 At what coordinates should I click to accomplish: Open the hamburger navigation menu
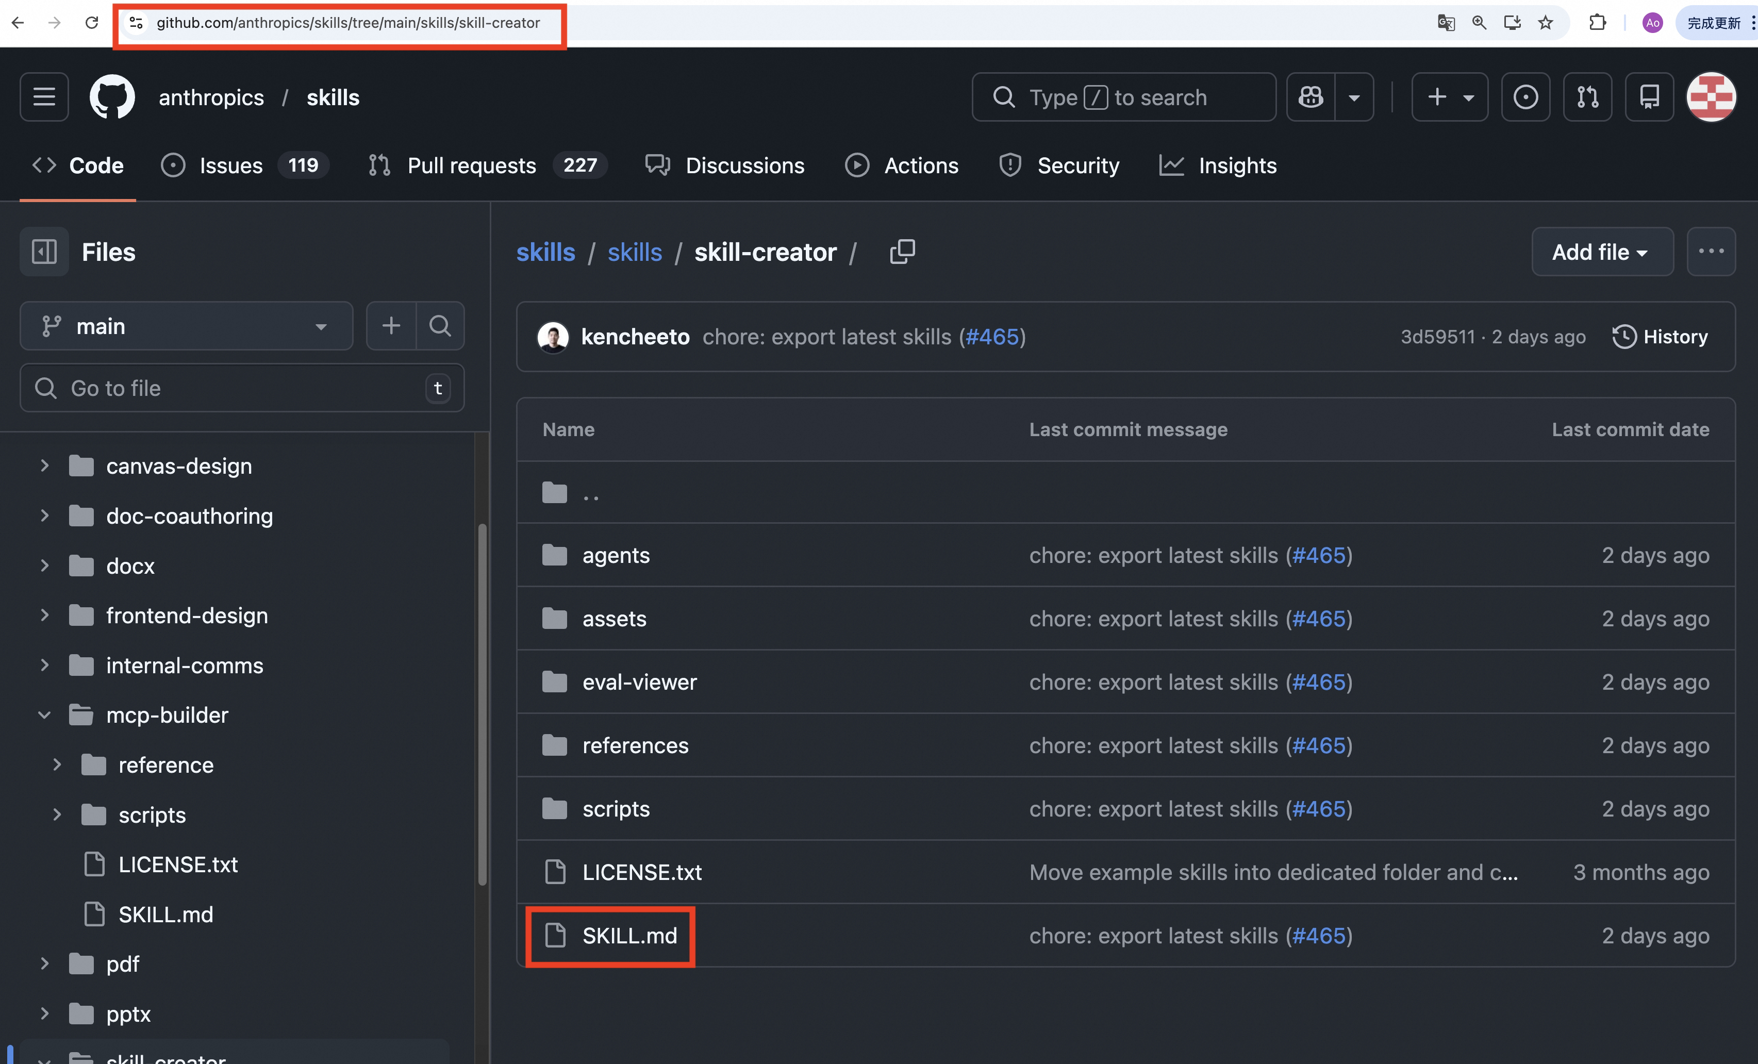pos(43,96)
